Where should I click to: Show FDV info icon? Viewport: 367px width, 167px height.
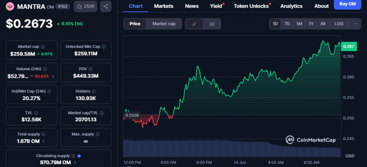pos(90,69)
